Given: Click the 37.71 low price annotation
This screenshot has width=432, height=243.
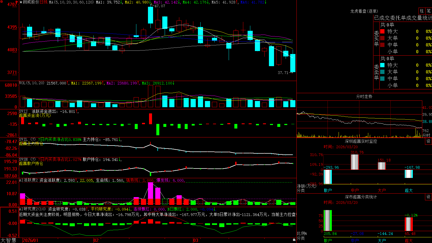Looking at the screenshot, I should [x=283, y=73].
